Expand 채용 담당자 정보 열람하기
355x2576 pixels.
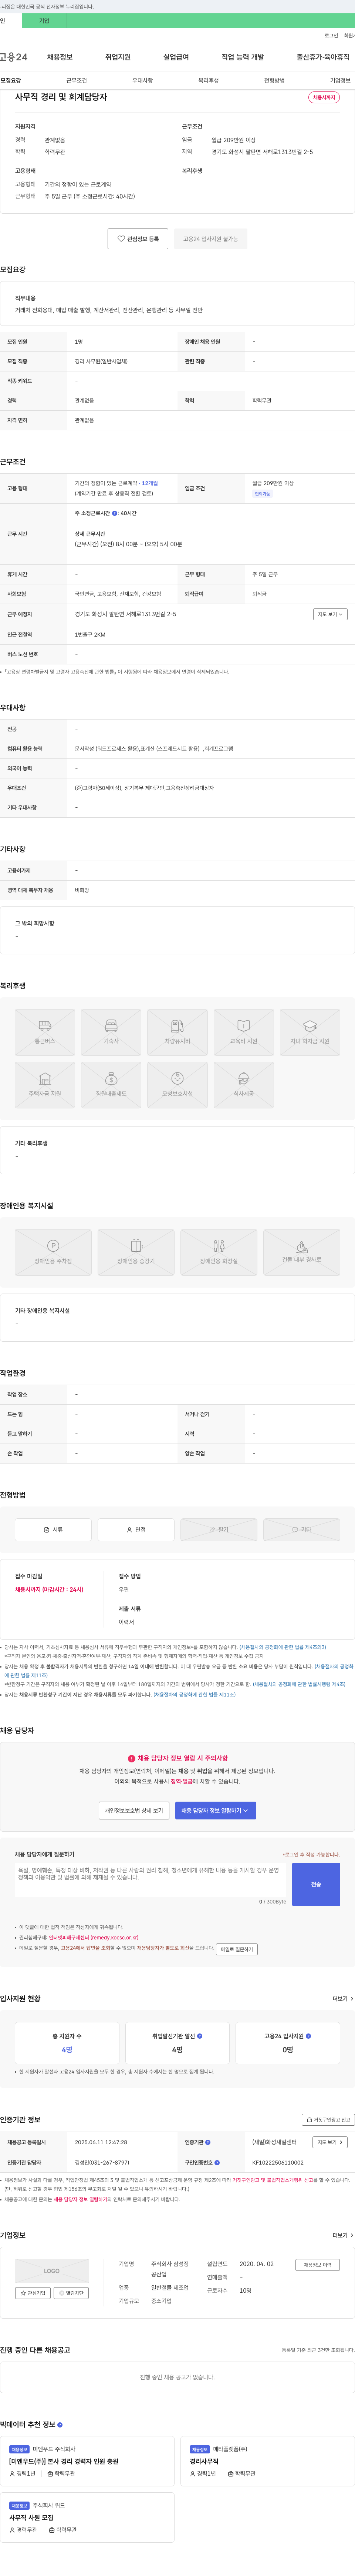click(x=215, y=1810)
